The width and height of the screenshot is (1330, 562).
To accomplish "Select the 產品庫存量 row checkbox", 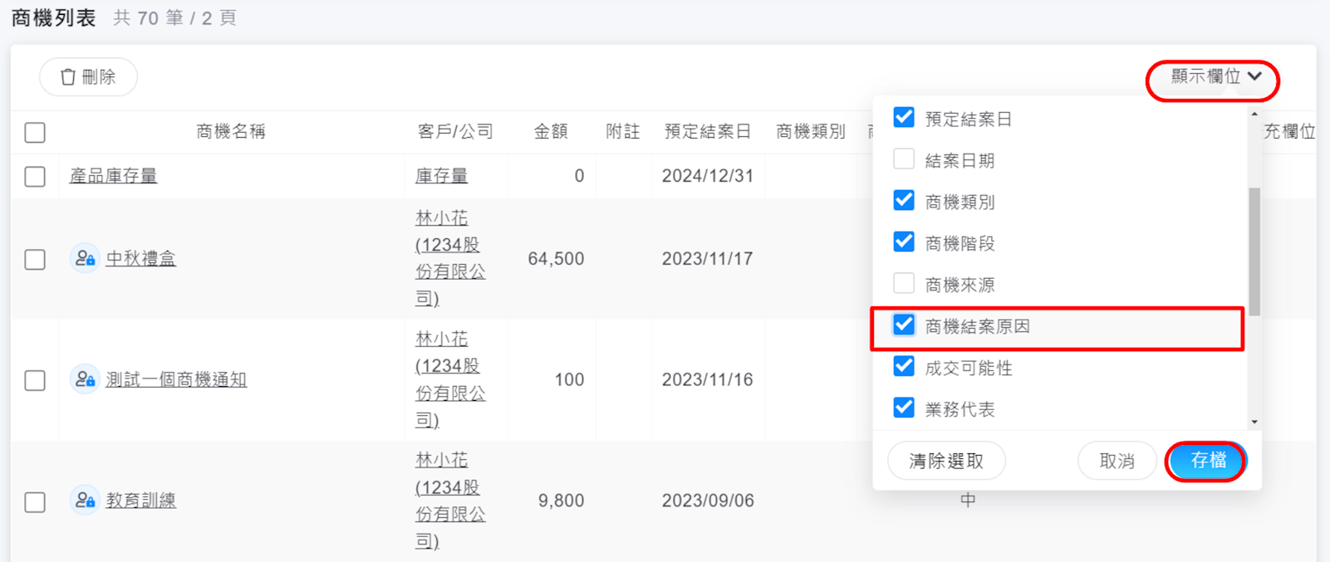I will pos(35,177).
